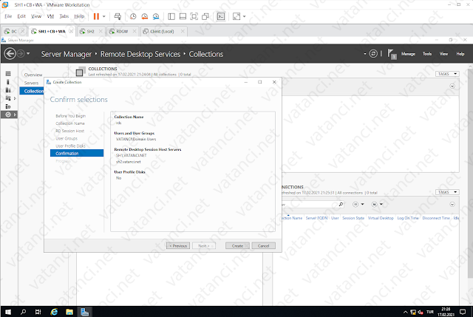Go to User Groups wizard step

point(67,138)
